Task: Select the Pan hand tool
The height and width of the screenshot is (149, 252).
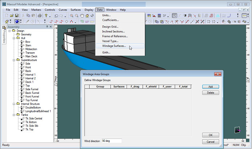Action: [x=82, y=16]
